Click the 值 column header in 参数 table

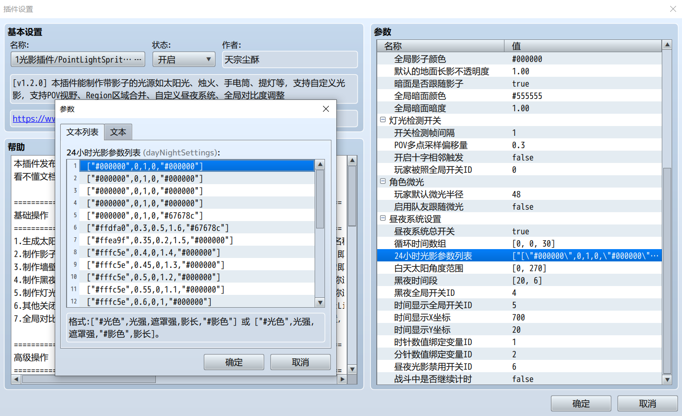[583, 46]
